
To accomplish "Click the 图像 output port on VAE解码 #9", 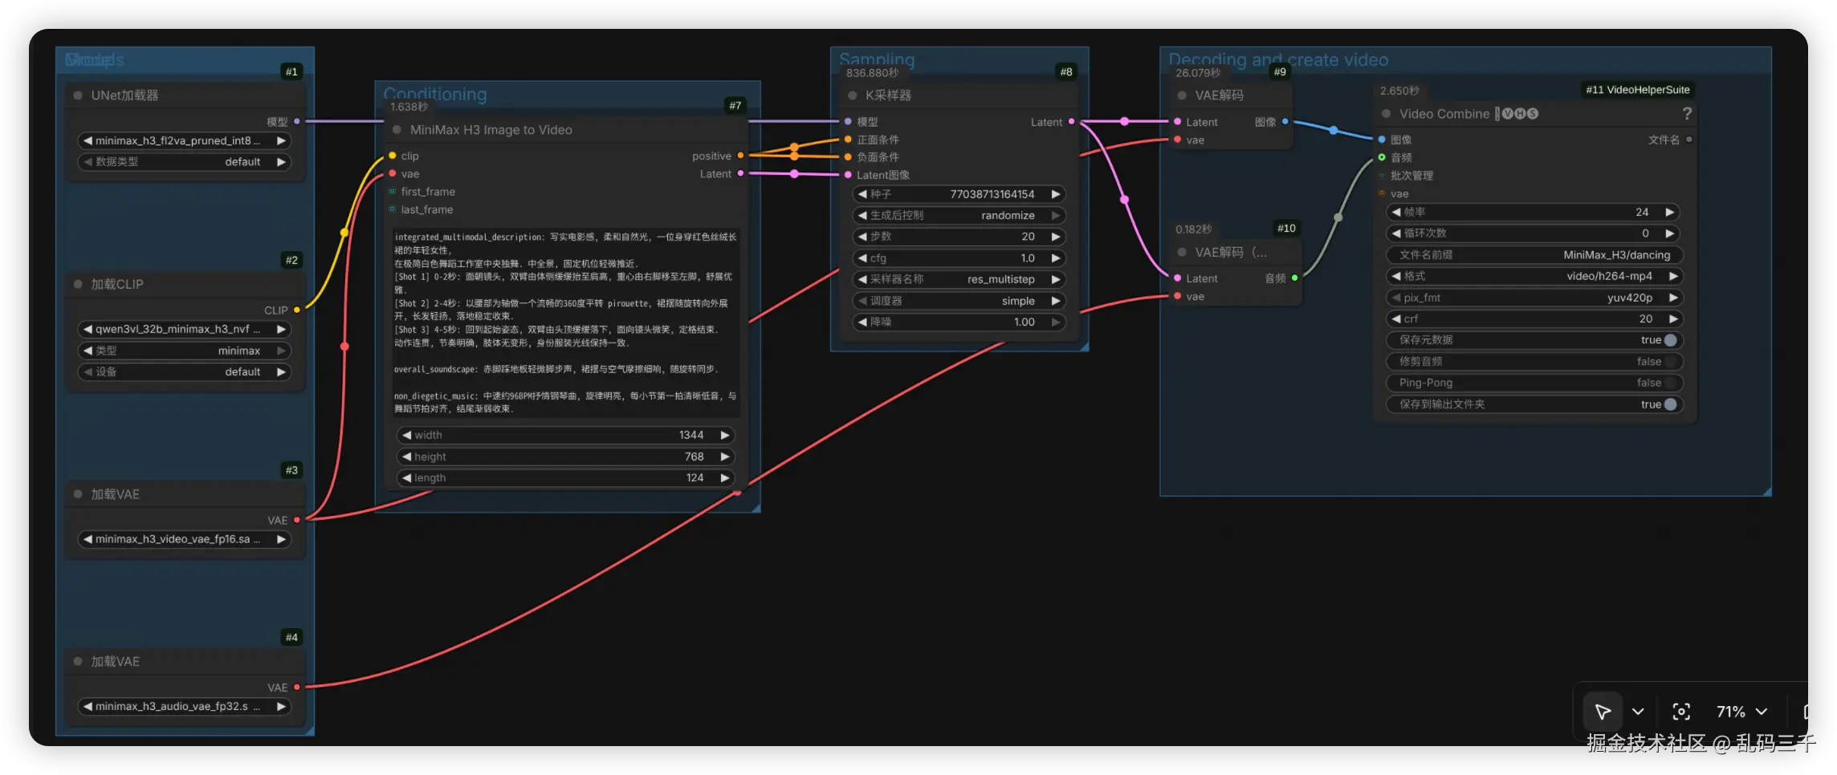I will tap(1285, 122).
